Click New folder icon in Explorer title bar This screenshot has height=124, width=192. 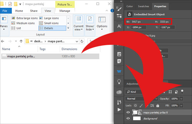(x=16, y=4)
